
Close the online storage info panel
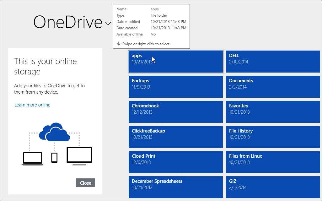(x=85, y=183)
